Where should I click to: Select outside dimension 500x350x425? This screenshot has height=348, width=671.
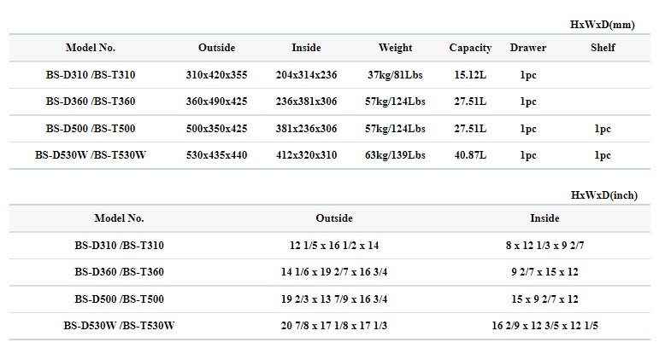click(216, 129)
